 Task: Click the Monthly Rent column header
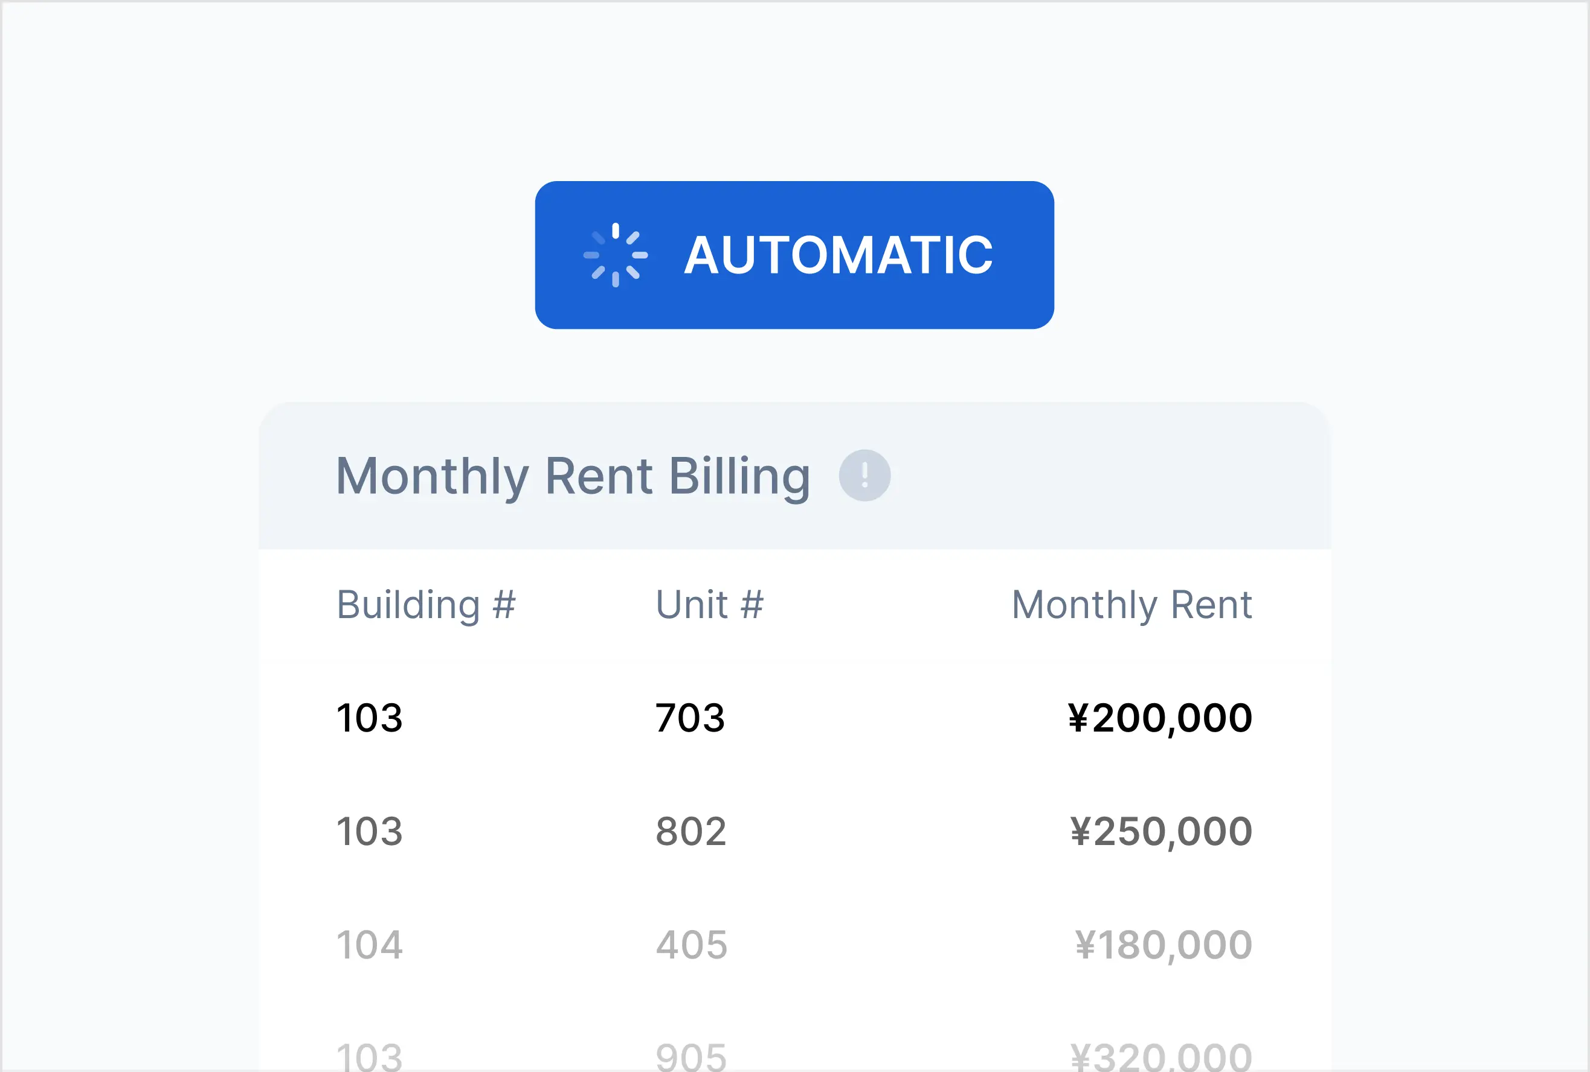(x=1131, y=605)
